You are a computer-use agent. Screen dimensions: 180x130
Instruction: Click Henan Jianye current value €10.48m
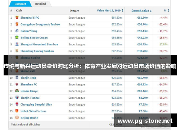coord(143,91)
